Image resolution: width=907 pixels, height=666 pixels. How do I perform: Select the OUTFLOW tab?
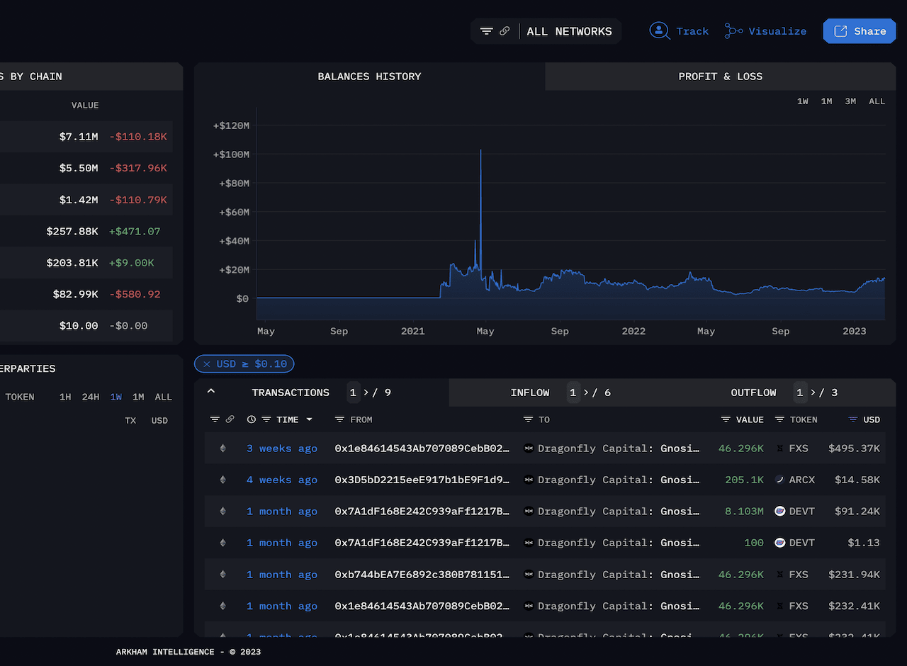(x=754, y=393)
